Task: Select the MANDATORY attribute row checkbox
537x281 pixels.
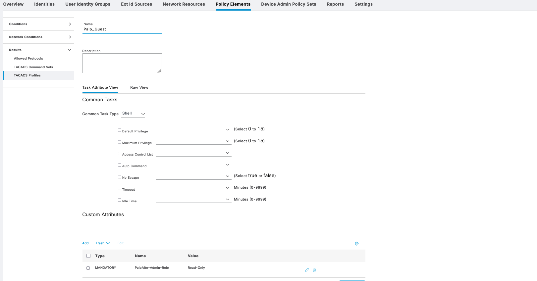Action: (88, 268)
